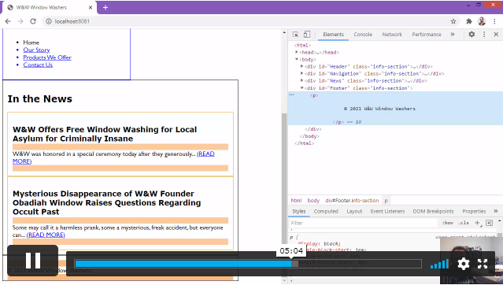The width and height of the screenshot is (503, 285).
Task: Open the Computed sidebar tab
Action: pyautogui.click(x=326, y=211)
